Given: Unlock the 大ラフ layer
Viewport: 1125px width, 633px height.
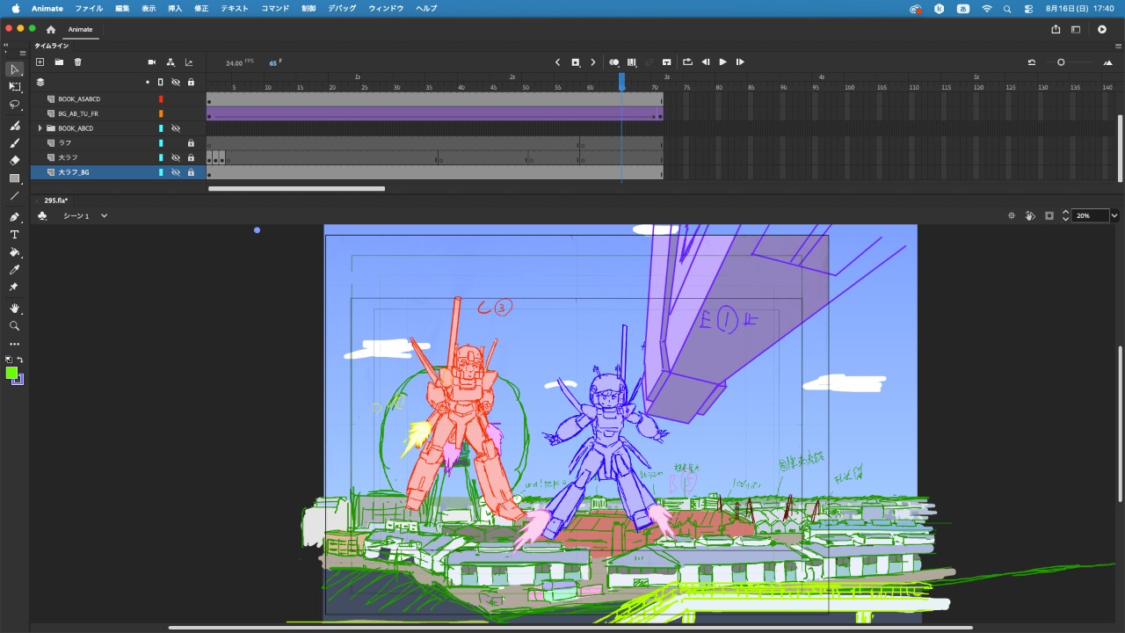Looking at the screenshot, I should click(x=191, y=157).
